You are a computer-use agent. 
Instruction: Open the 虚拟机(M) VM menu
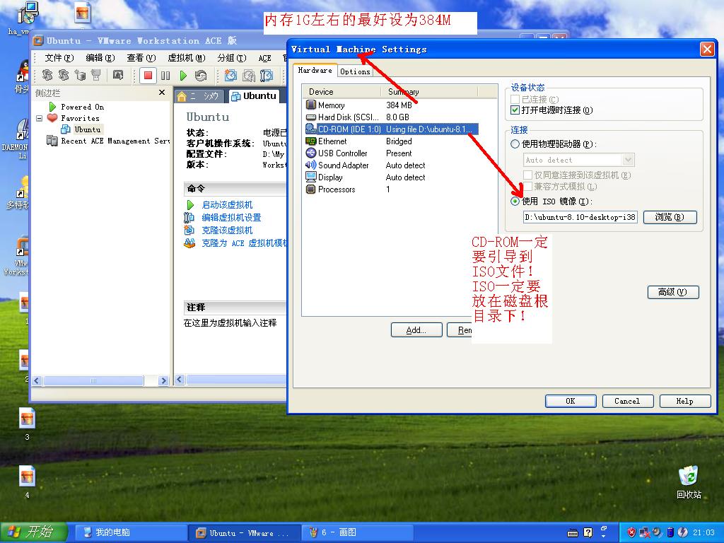click(x=187, y=58)
